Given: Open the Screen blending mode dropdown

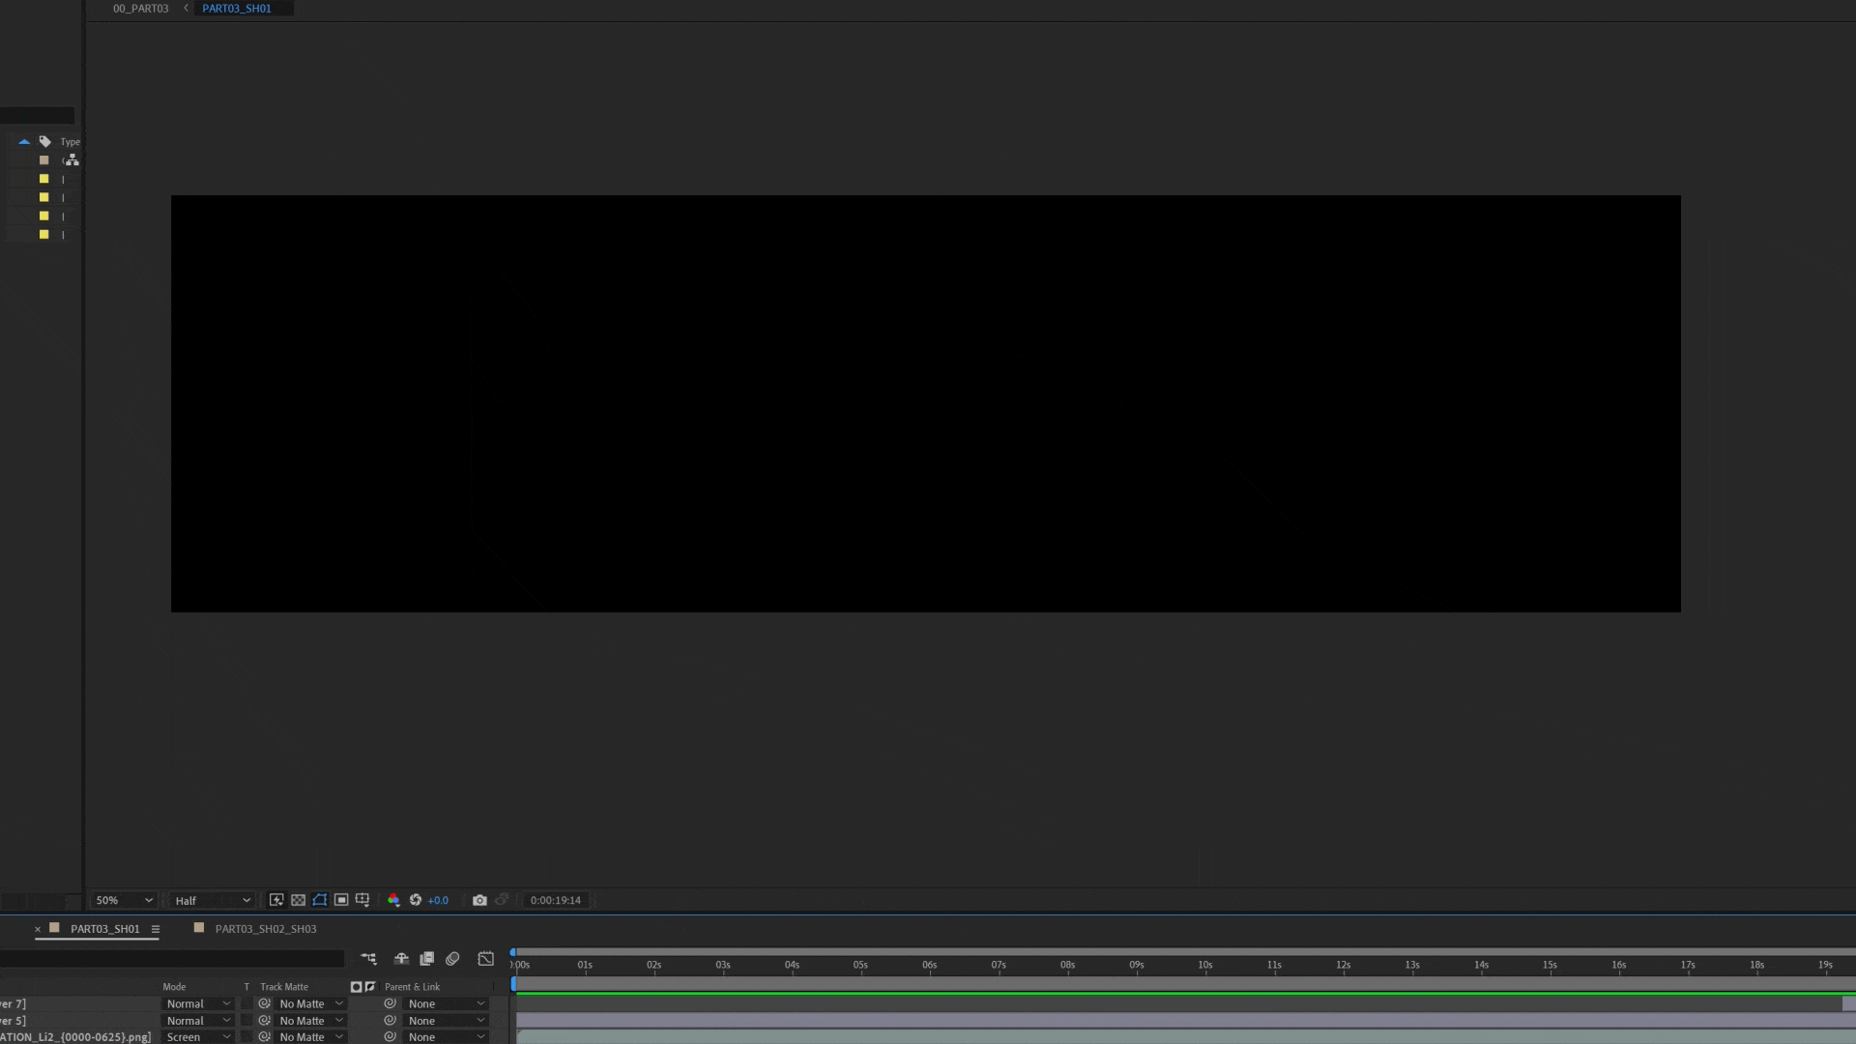Looking at the screenshot, I should click(x=198, y=1037).
